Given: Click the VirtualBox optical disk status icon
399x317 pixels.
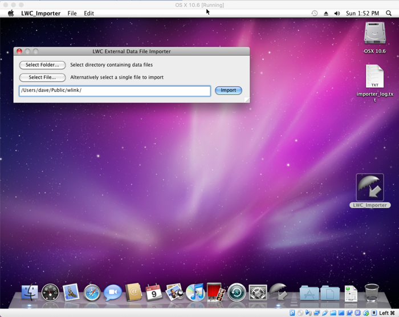Looking at the screenshot, I should tap(300, 313).
